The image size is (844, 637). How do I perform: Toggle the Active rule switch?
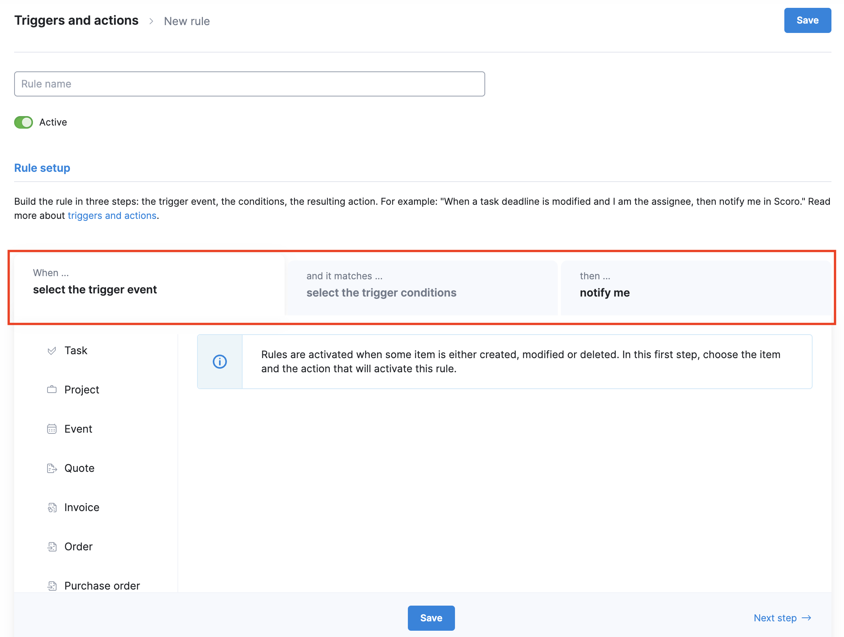pos(24,122)
